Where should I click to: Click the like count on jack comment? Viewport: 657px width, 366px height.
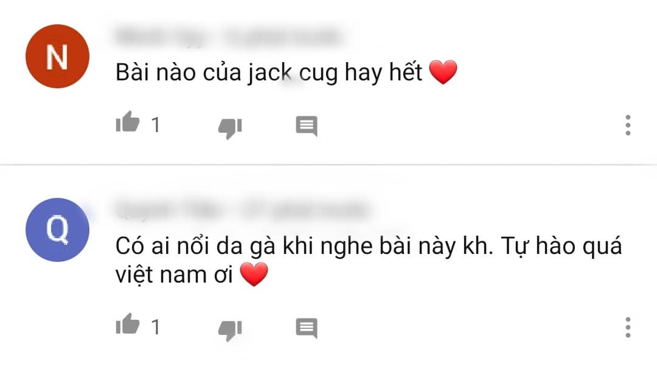coord(156,125)
